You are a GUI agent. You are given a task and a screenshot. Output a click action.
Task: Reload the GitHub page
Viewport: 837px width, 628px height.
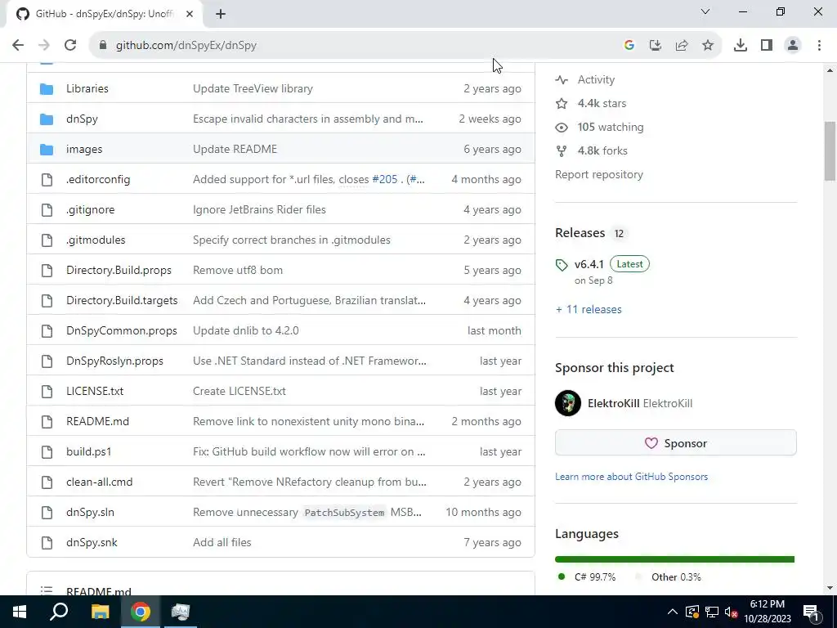coord(70,46)
